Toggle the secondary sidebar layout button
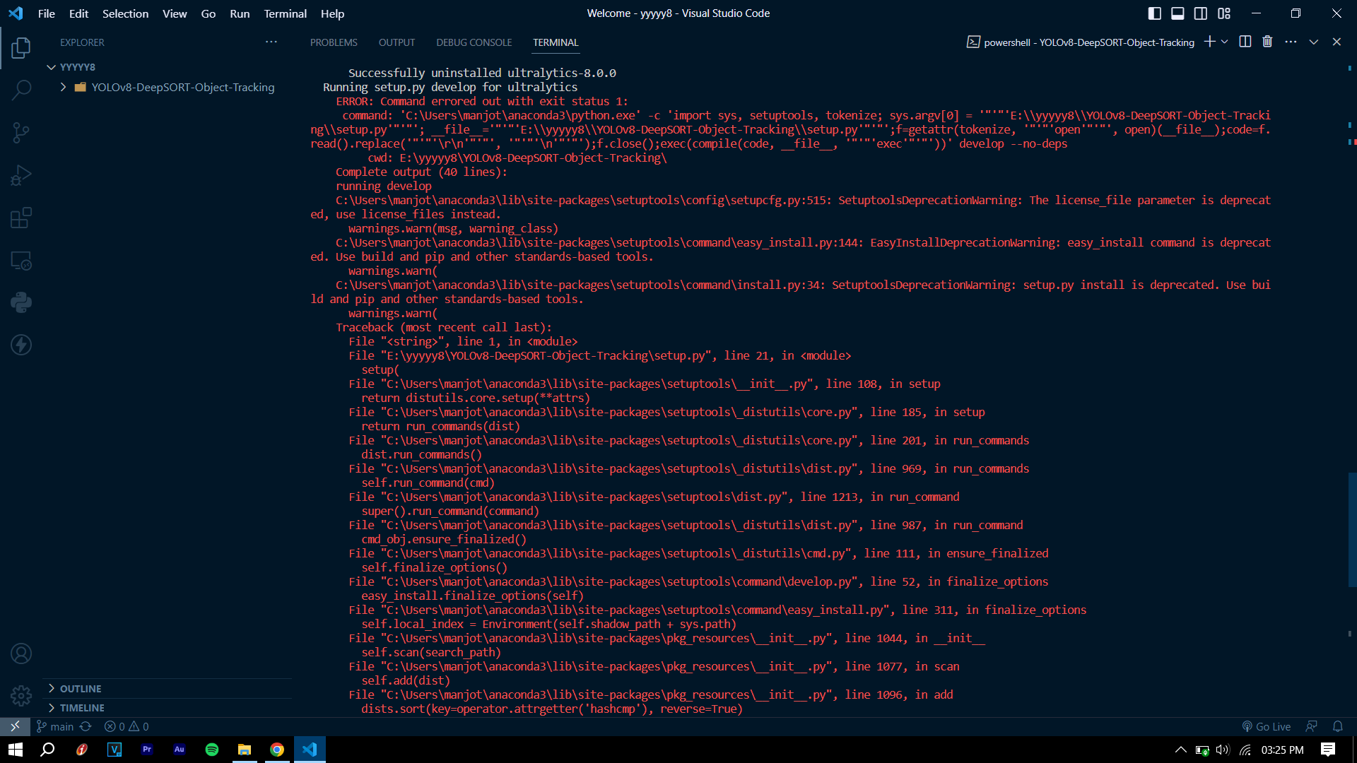Screen dimensions: 1357x763 [1201, 13]
